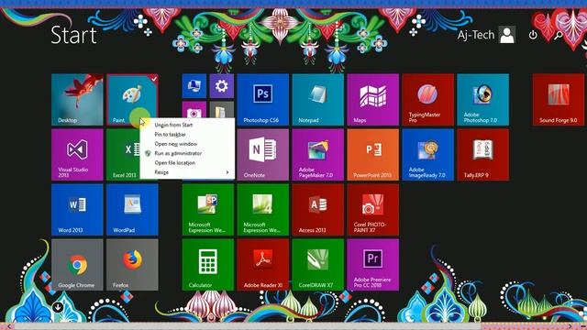The width and height of the screenshot is (587, 330).
Task: Open the Aj-Tech user account menu
Action: click(486, 35)
